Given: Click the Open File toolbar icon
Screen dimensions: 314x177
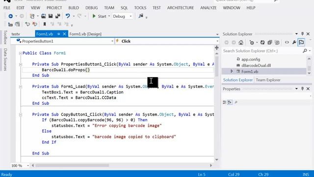Looking at the screenshot, I should (x=43, y=16).
